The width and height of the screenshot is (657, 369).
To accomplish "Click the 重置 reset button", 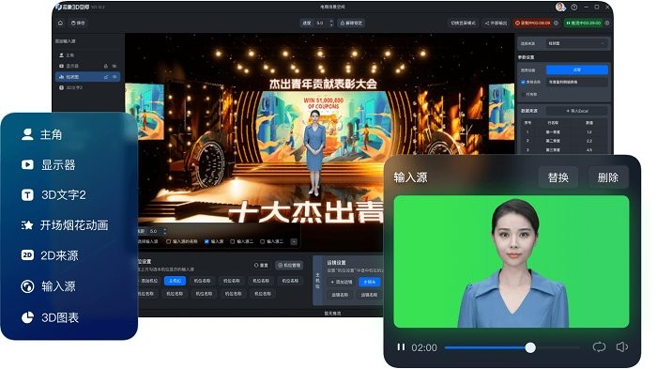I will [261, 266].
